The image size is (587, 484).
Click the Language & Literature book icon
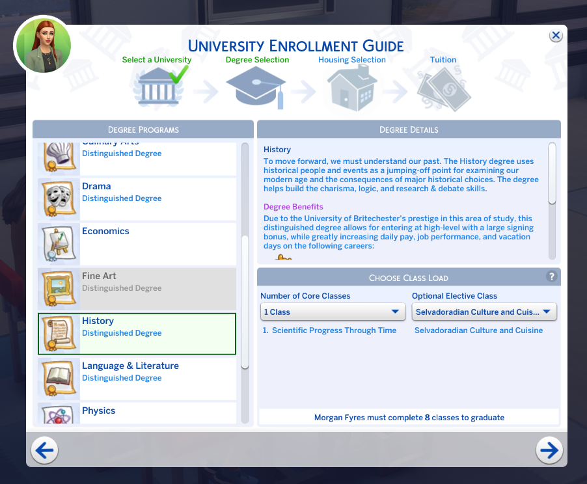[x=59, y=379]
